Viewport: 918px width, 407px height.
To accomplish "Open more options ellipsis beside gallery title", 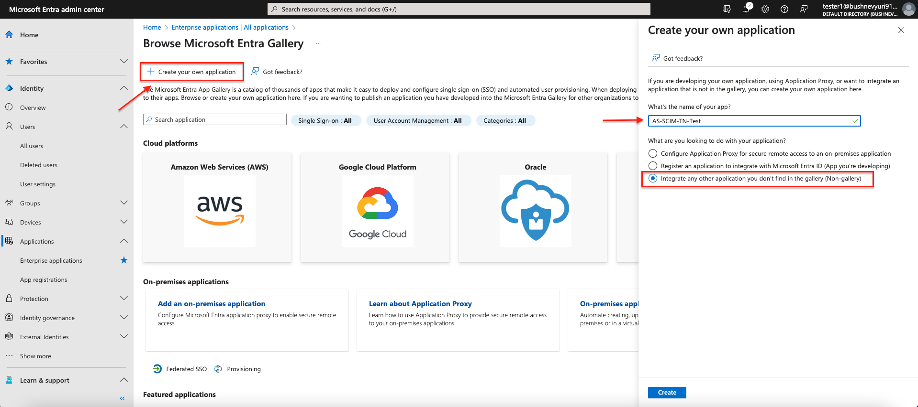I will tap(319, 43).
